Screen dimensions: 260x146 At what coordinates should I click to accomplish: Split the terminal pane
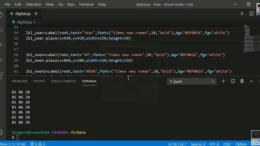coord(233,81)
